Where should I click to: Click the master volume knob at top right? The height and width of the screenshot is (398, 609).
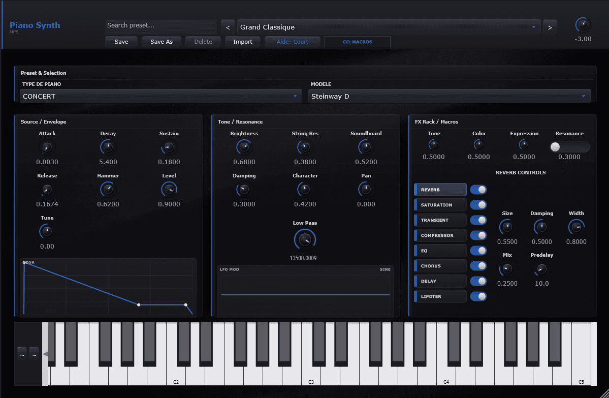pyautogui.click(x=583, y=25)
